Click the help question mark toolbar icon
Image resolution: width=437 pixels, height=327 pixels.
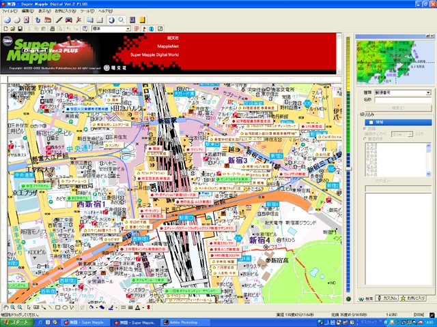click(x=85, y=29)
